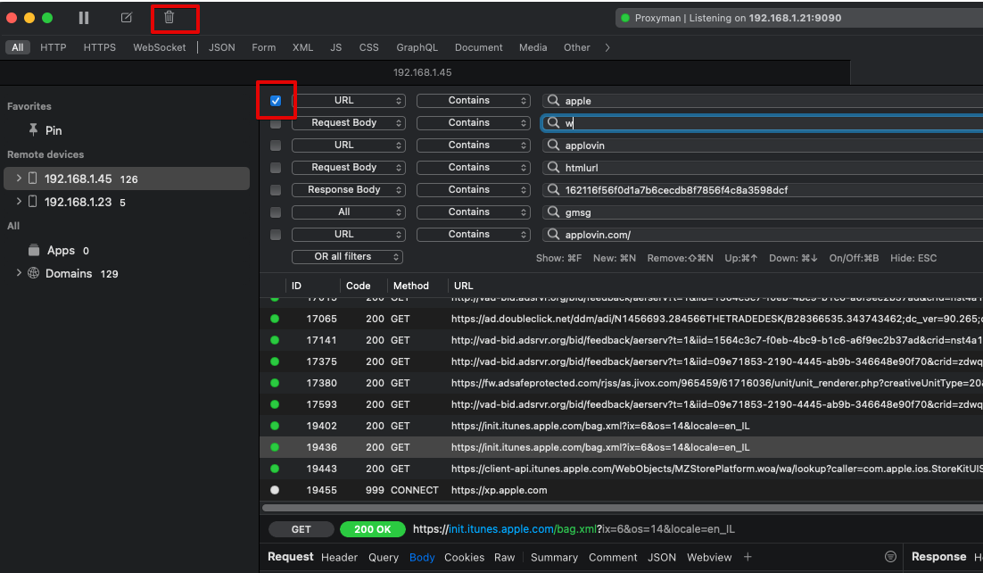This screenshot has height=573, width=983.
Task: Enable the applovin filter checkbox
Action: tap(276, 144)
